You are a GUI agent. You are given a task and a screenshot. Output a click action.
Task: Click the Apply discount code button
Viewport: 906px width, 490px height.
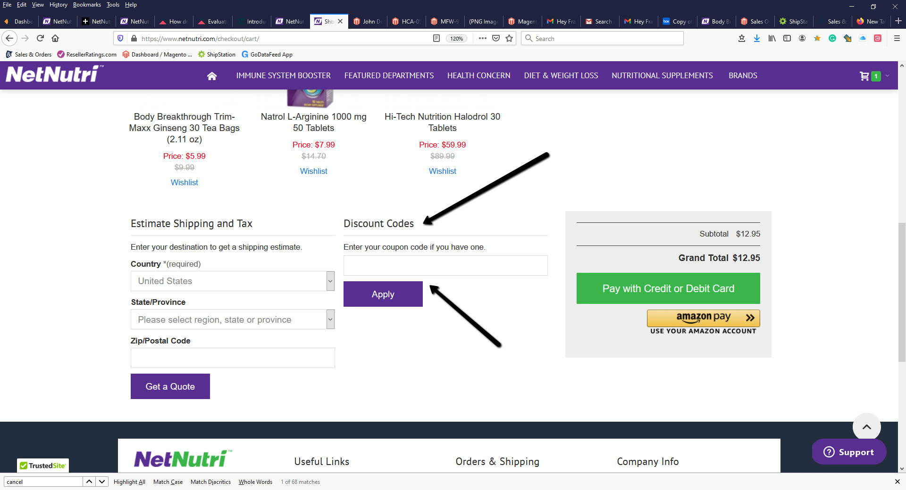pyautogui.click(x=383, y=294)
